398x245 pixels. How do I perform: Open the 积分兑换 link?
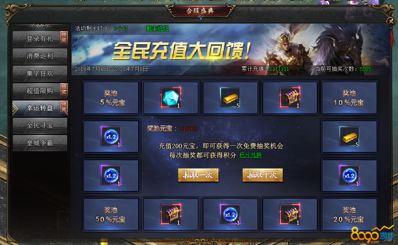coord(250,155)
